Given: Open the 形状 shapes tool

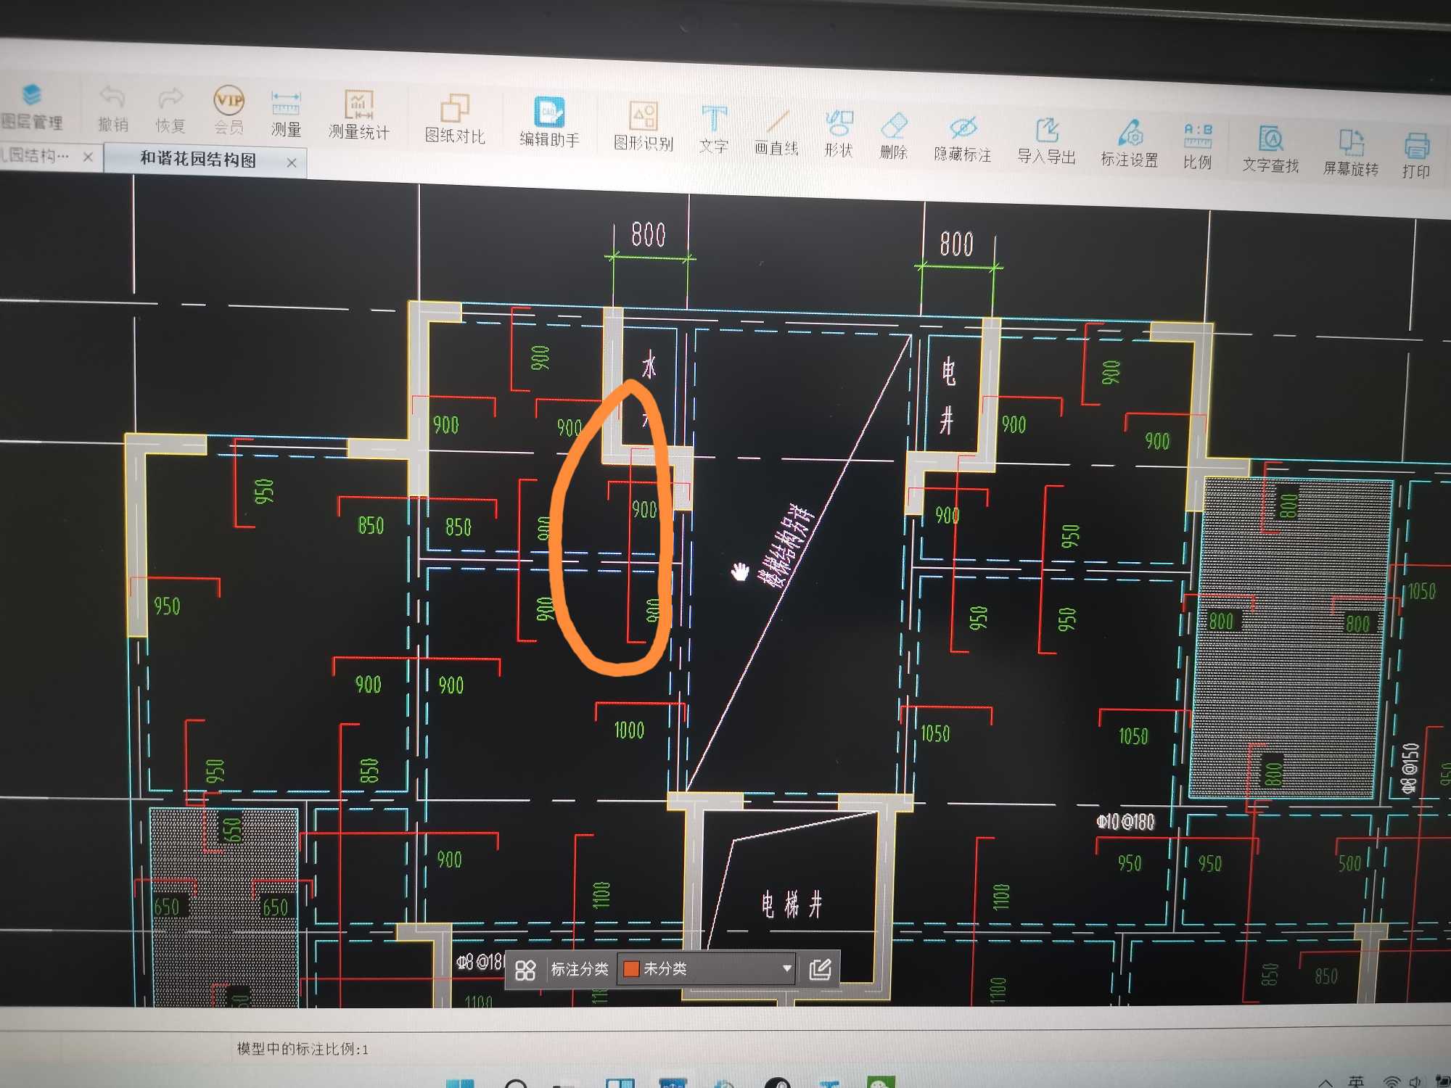Looking at the screenshot, I should click(839, 134).
